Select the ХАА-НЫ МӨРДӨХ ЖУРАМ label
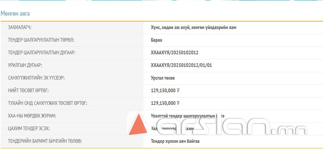 [x=32, y=116]
